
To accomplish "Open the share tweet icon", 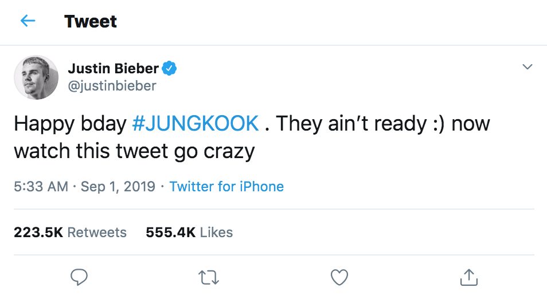I will click(x=469, y=278).
